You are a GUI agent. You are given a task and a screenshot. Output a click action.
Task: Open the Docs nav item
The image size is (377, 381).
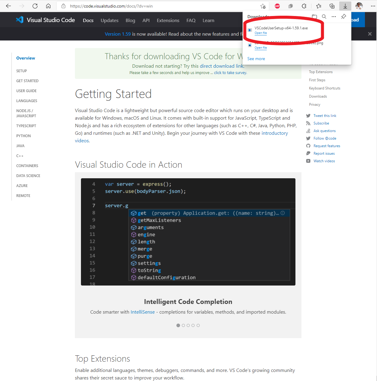pos(88,20)
